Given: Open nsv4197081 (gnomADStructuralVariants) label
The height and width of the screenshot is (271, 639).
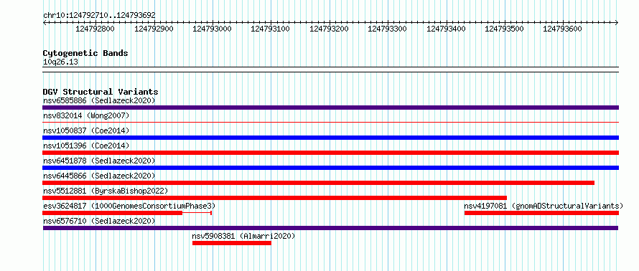Looking at the screenshot, I should pos(544,206).
